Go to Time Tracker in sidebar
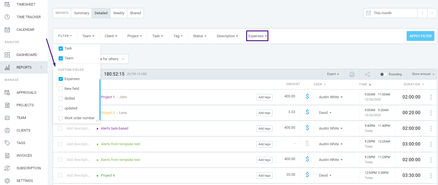438x185 pixels. [28, 17]
